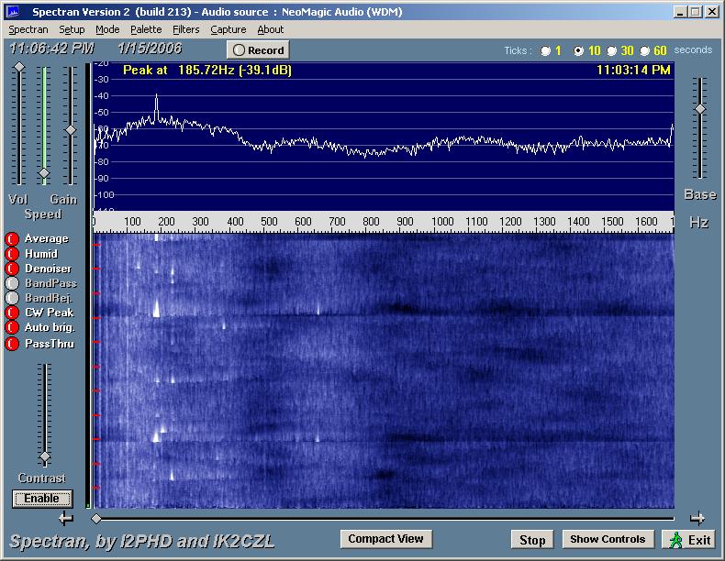Viewport: 725px width, 561px height.
Task: Open the Mode menu
Action: coord(107,29)
